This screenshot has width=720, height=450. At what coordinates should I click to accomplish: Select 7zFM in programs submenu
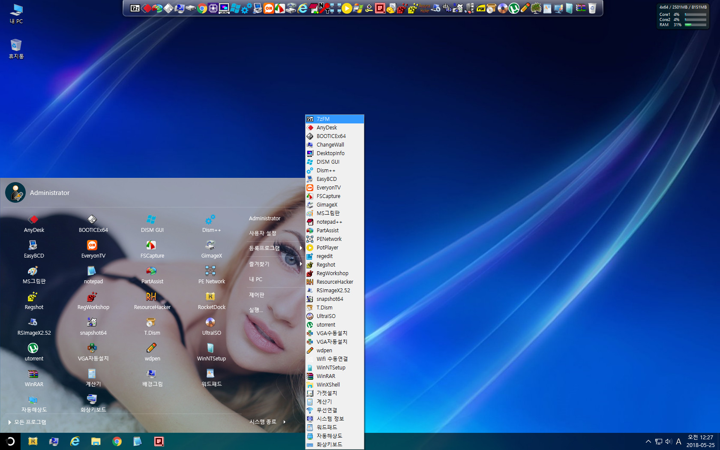335,119
